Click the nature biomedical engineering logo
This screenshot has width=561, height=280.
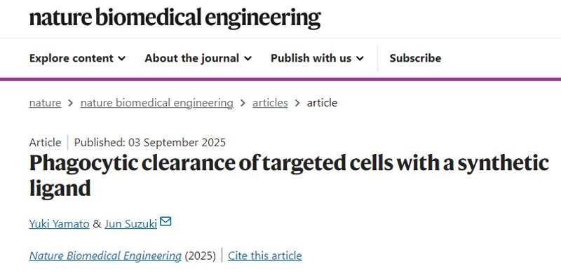175,17
